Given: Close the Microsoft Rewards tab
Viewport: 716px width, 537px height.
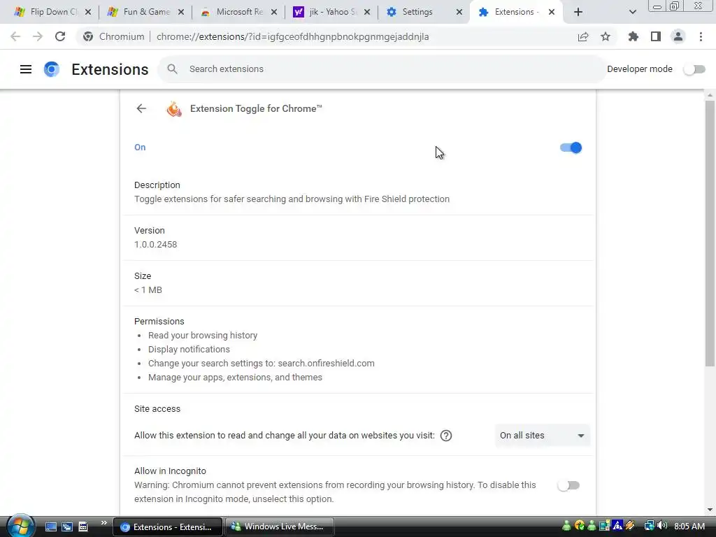Looking at the screenshot, I should (274, 12).
